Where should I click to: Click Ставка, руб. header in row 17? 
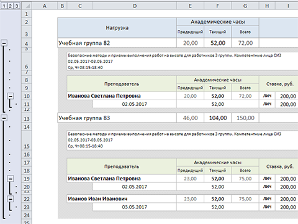[x=279, y=167]
